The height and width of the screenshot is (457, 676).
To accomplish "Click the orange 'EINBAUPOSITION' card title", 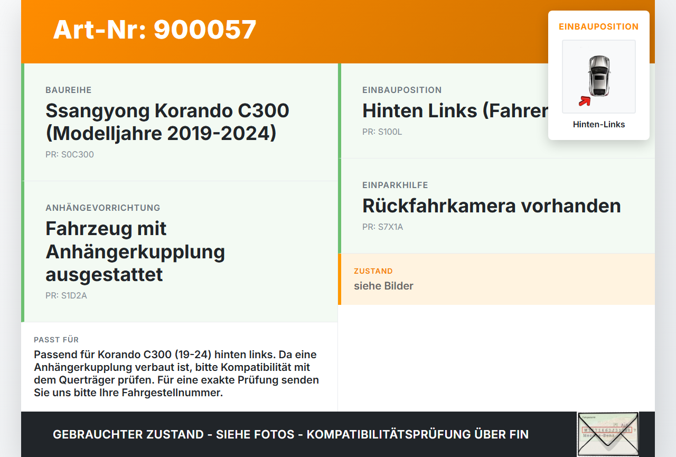I will (x=599, y=26).
